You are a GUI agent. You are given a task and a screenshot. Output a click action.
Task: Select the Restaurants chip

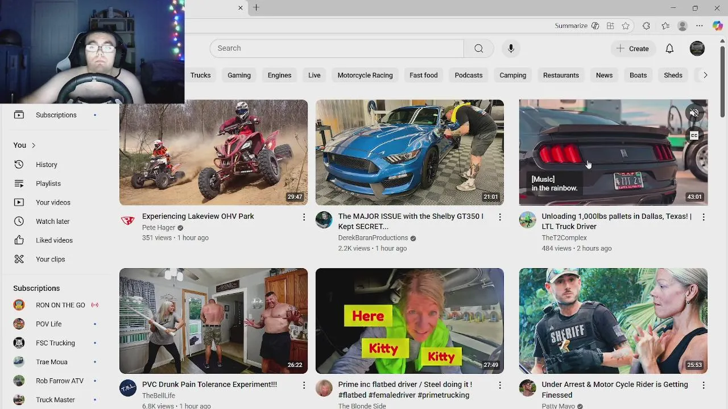pos(561,75)
